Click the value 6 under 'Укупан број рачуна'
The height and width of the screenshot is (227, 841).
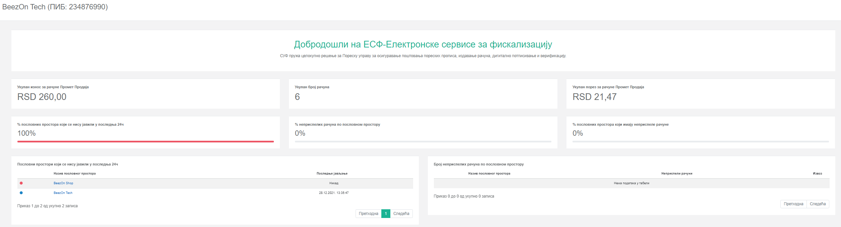297,97
